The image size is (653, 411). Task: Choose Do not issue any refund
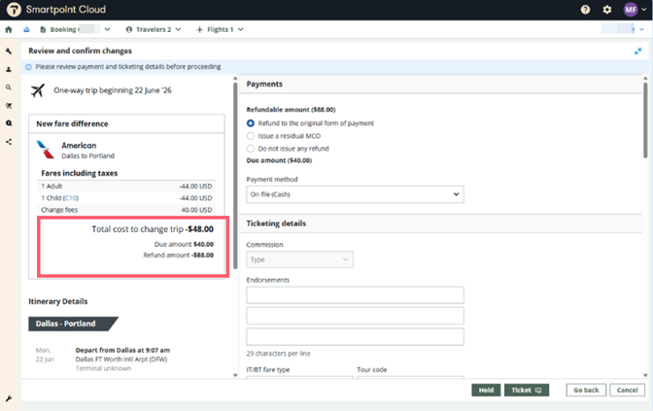point(251,149)
